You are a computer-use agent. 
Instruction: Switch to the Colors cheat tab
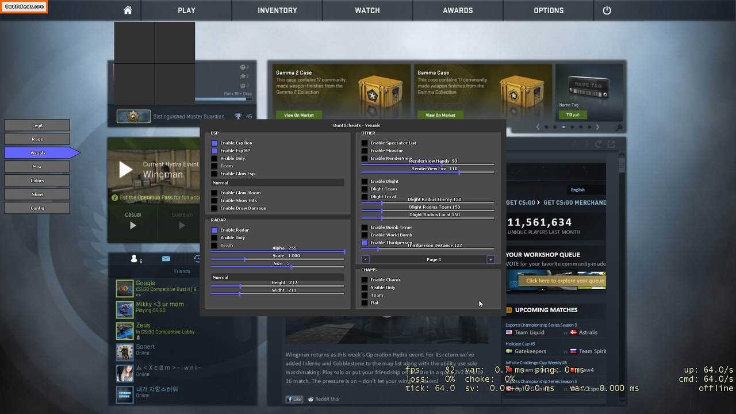[x=37, y=181]
